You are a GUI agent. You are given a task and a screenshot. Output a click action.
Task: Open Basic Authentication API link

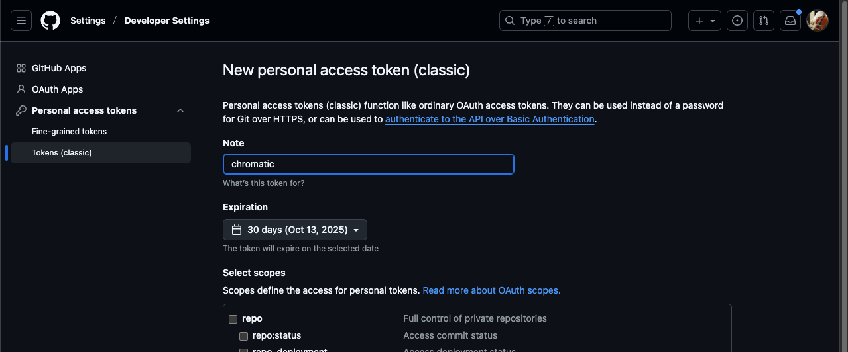(489, 119)
